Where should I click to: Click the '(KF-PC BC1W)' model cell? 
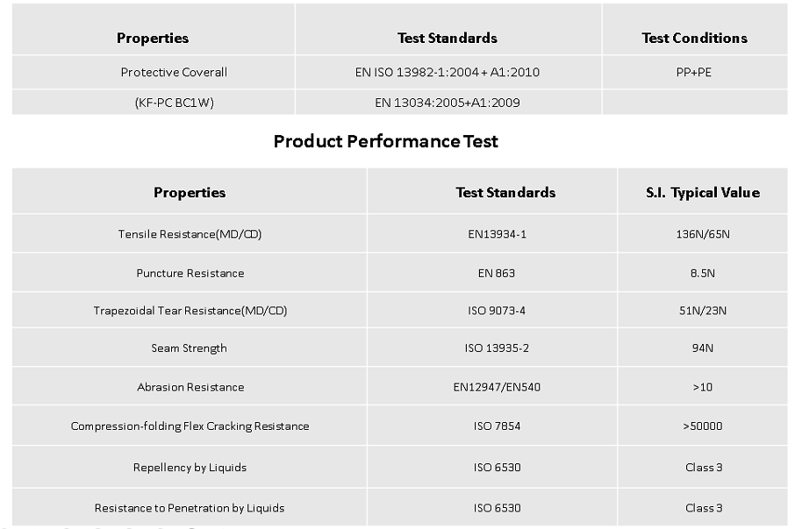174,103
